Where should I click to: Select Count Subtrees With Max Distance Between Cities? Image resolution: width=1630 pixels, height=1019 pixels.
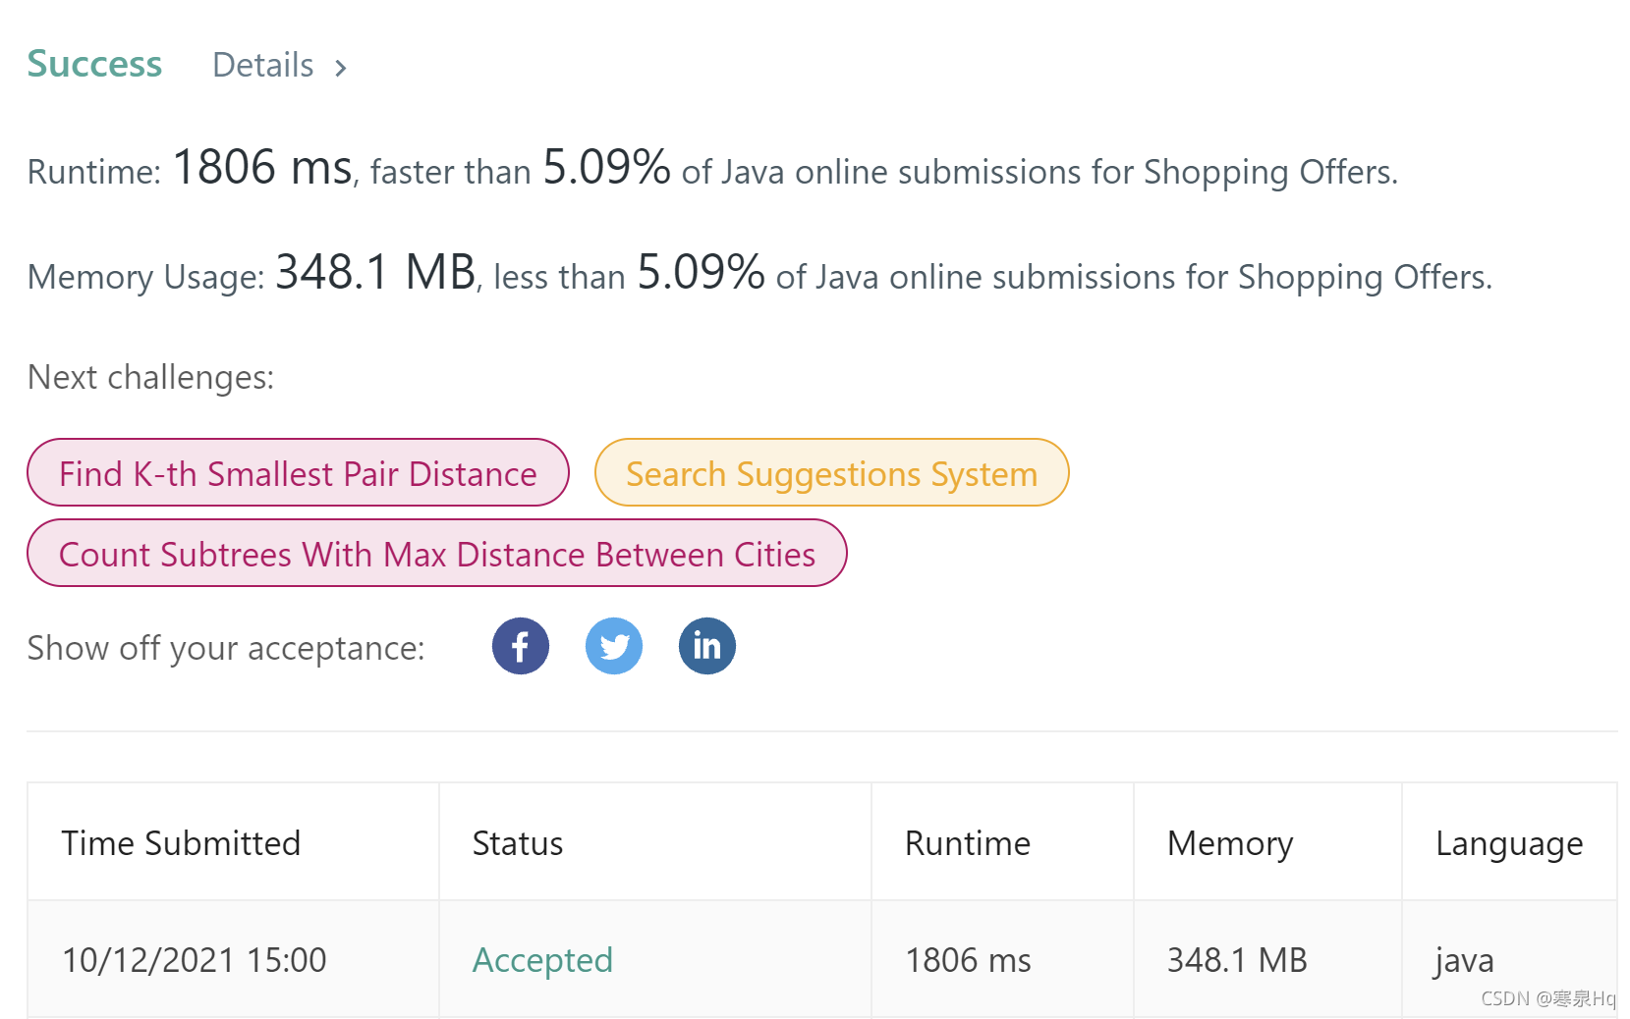[437, 554]
